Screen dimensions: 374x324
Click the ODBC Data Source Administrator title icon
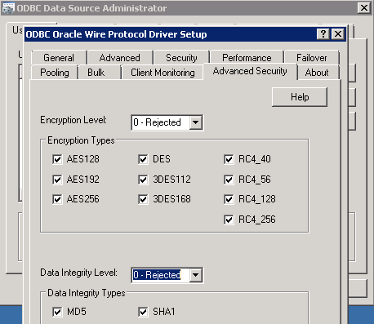[x=7, y=8]
